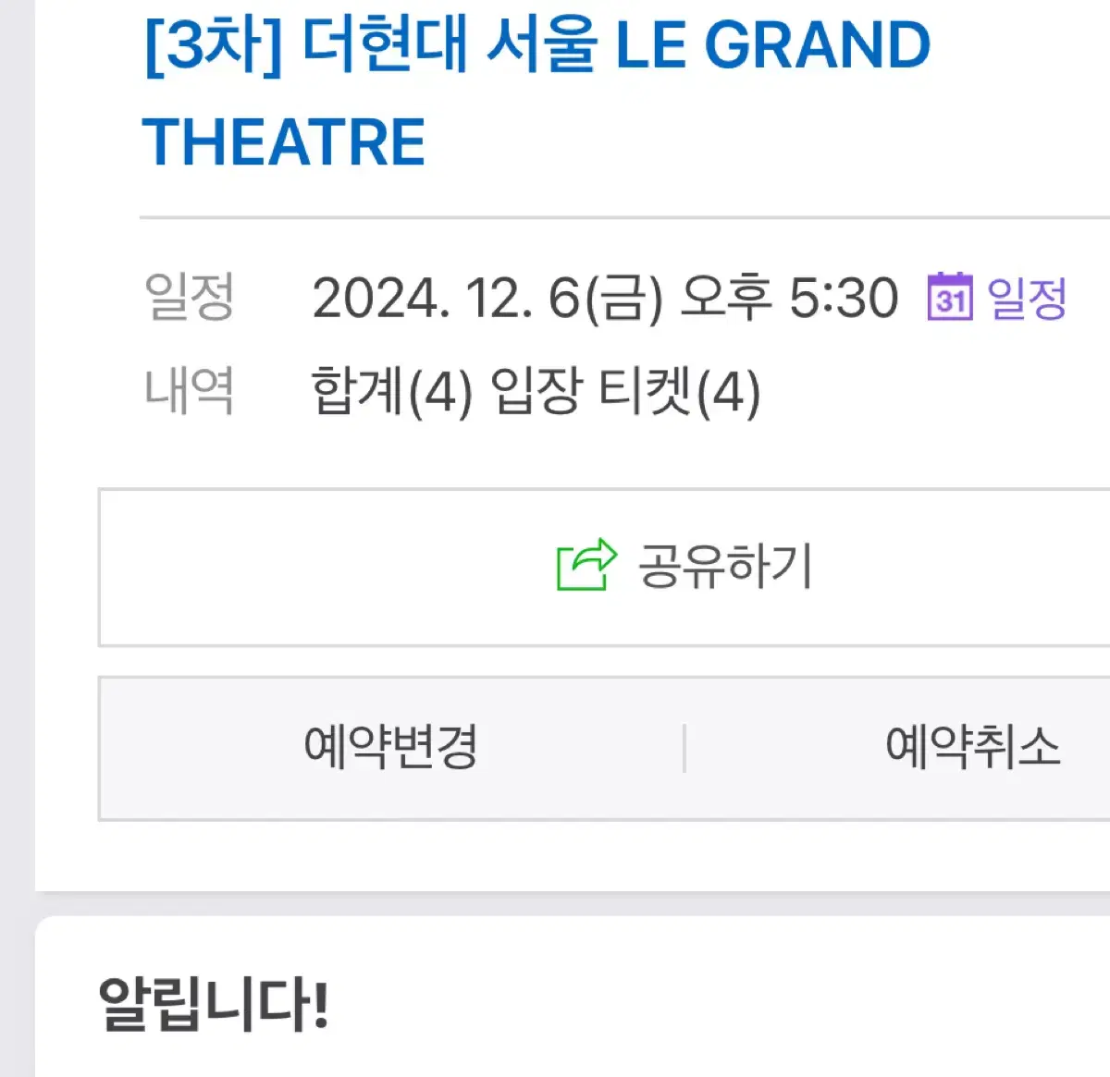Click the [3차] tag in the title
The height and width of the screenshot is (1077, 1110).
pyautogui.click(x=213, y=44)
